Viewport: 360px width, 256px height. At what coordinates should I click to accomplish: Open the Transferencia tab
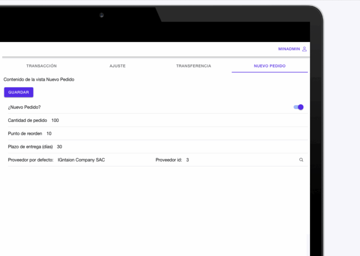[194, 66]
